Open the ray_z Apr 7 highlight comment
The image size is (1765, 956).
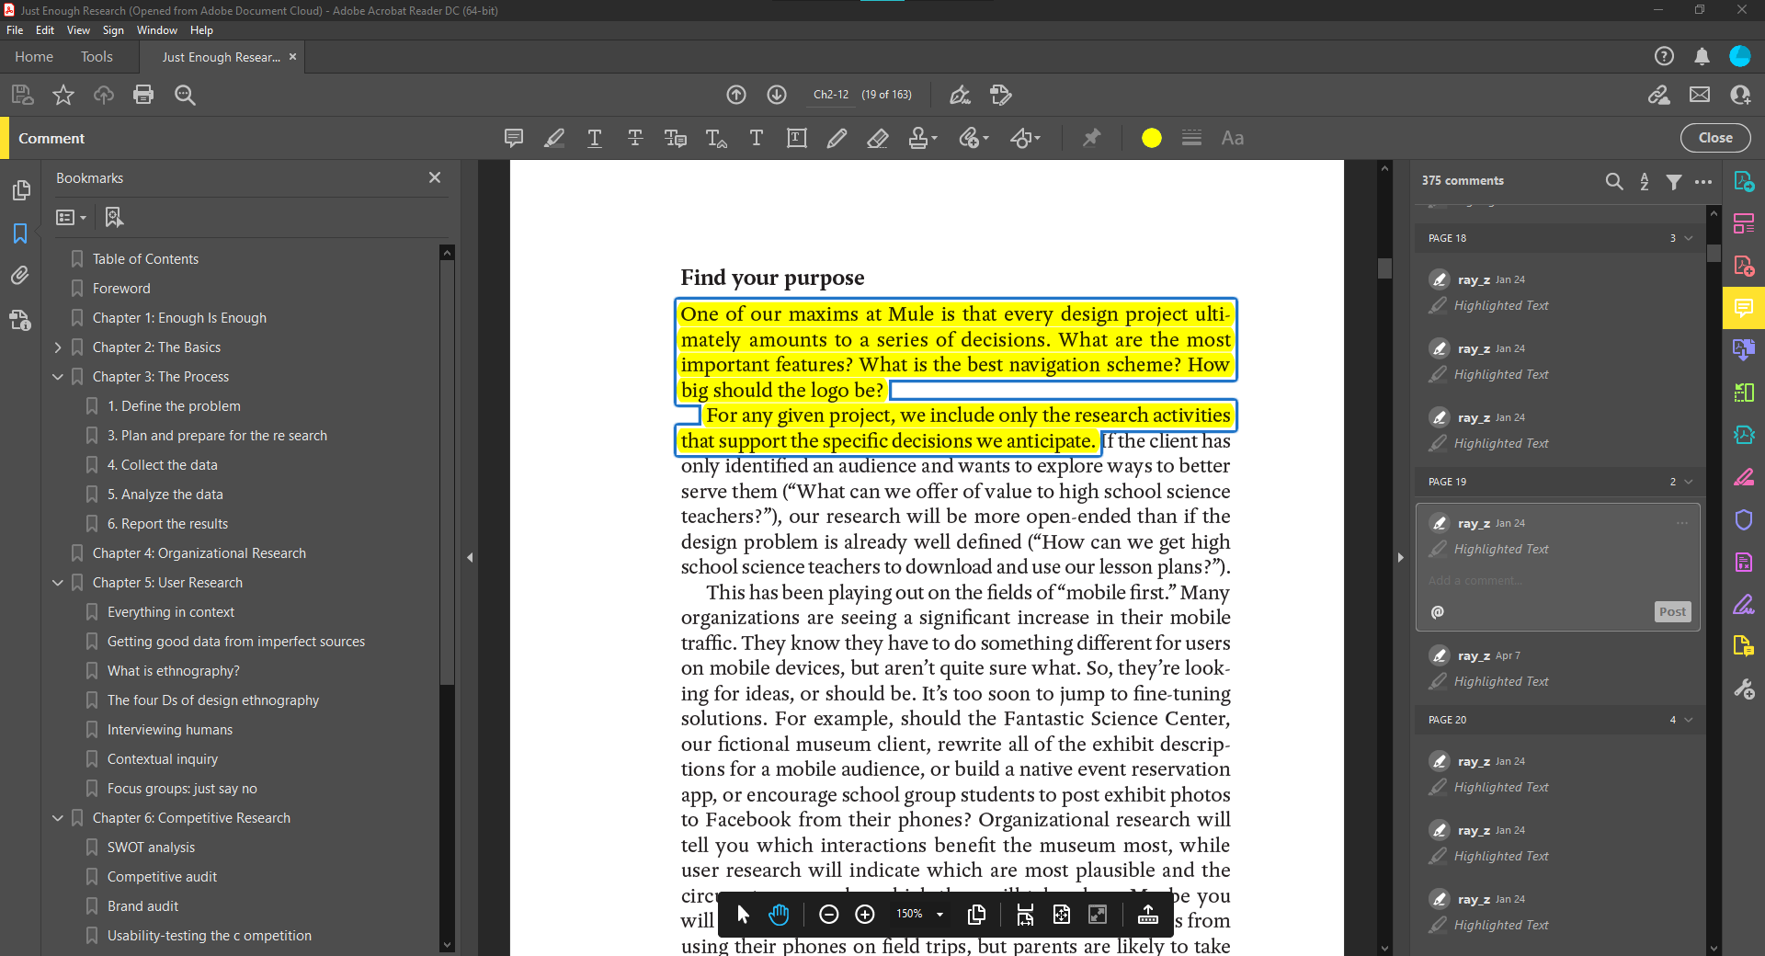click(1558, 668)
